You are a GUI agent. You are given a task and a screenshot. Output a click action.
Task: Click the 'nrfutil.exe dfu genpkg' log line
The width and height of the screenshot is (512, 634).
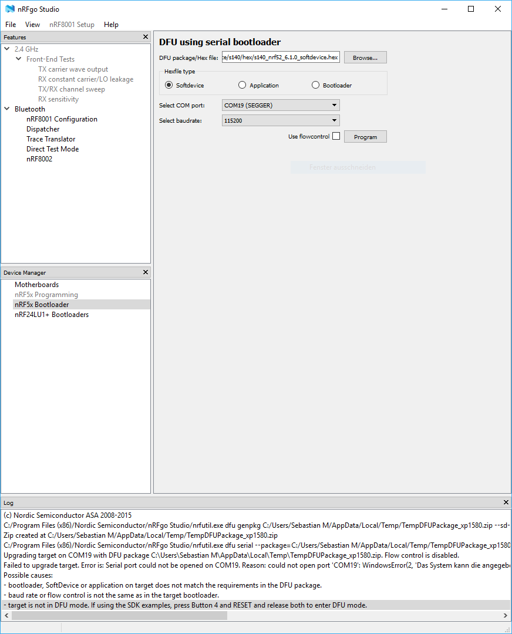tap(257, 525)
